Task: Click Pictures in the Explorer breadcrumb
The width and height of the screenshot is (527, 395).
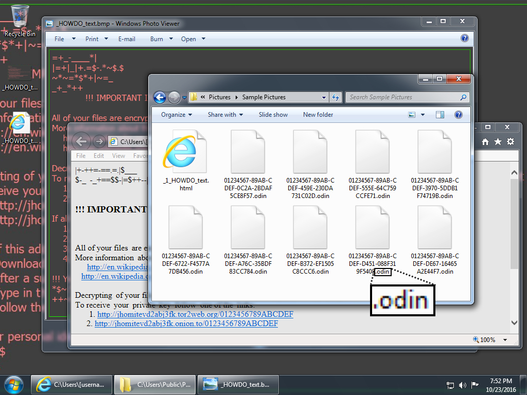Action: [219, 97]
